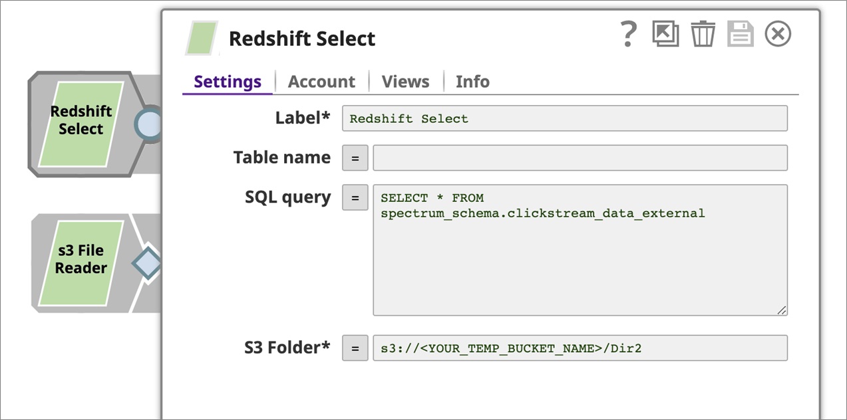Select the Redshift Select snap on canvas
The image size is (847, 420).
tap(81, 124)
